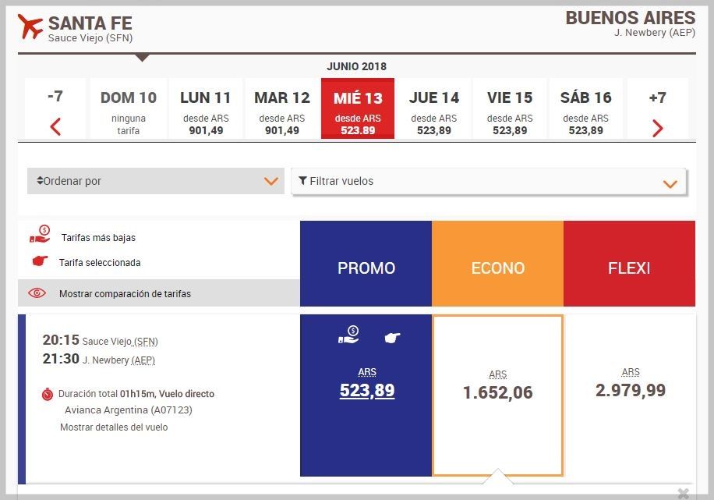Image resolution: width=714 pixels, height=500 pixels.
Task: Click the lowest fares hand-coin icon in legend
Action: click(40, 235)
